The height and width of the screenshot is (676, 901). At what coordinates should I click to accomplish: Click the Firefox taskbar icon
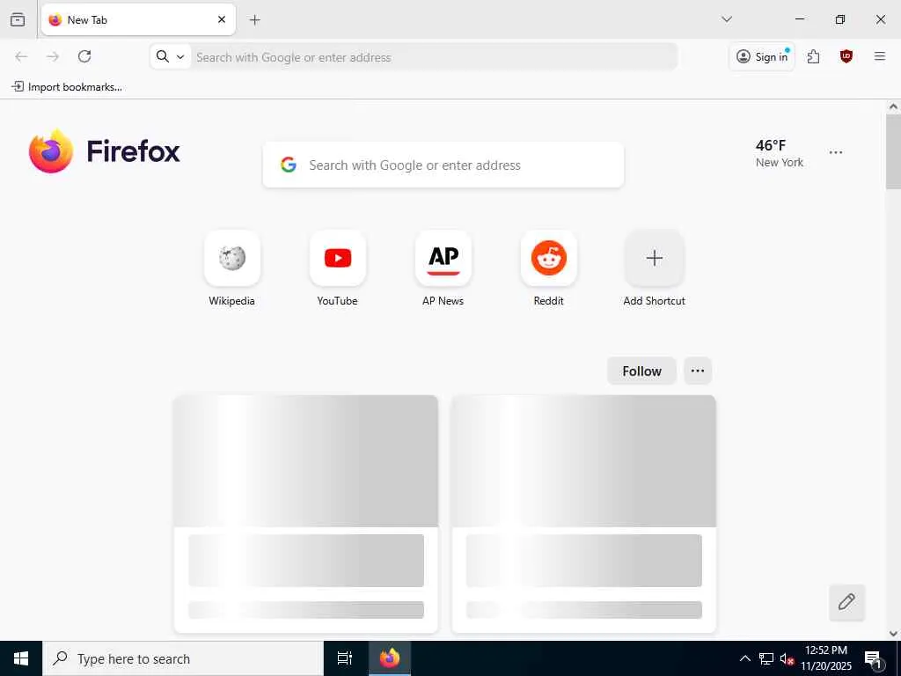click(x=390, y=658)
